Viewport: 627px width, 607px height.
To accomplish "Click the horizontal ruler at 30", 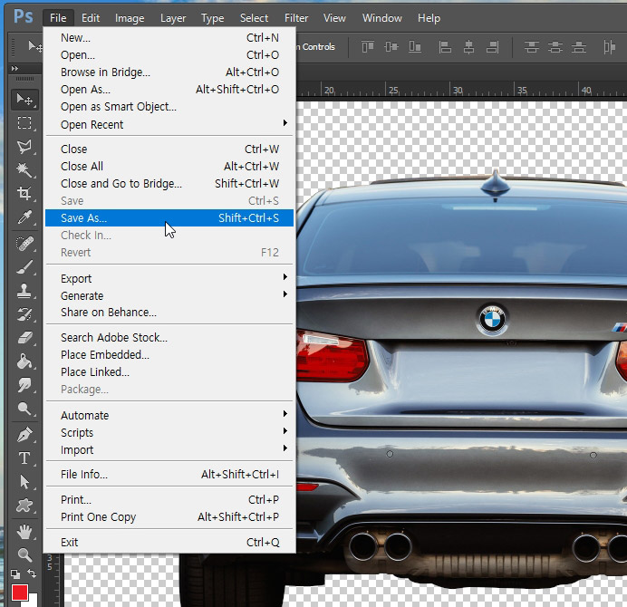I will coord(458,91).
